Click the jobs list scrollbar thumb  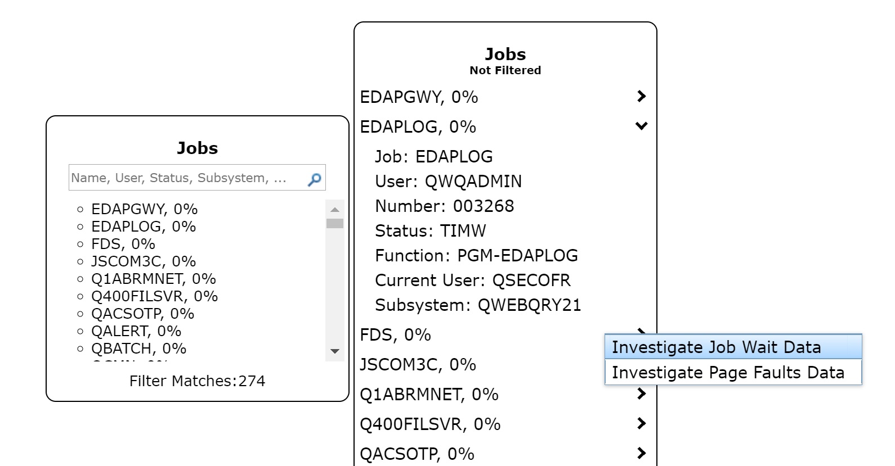pos(335,223)
